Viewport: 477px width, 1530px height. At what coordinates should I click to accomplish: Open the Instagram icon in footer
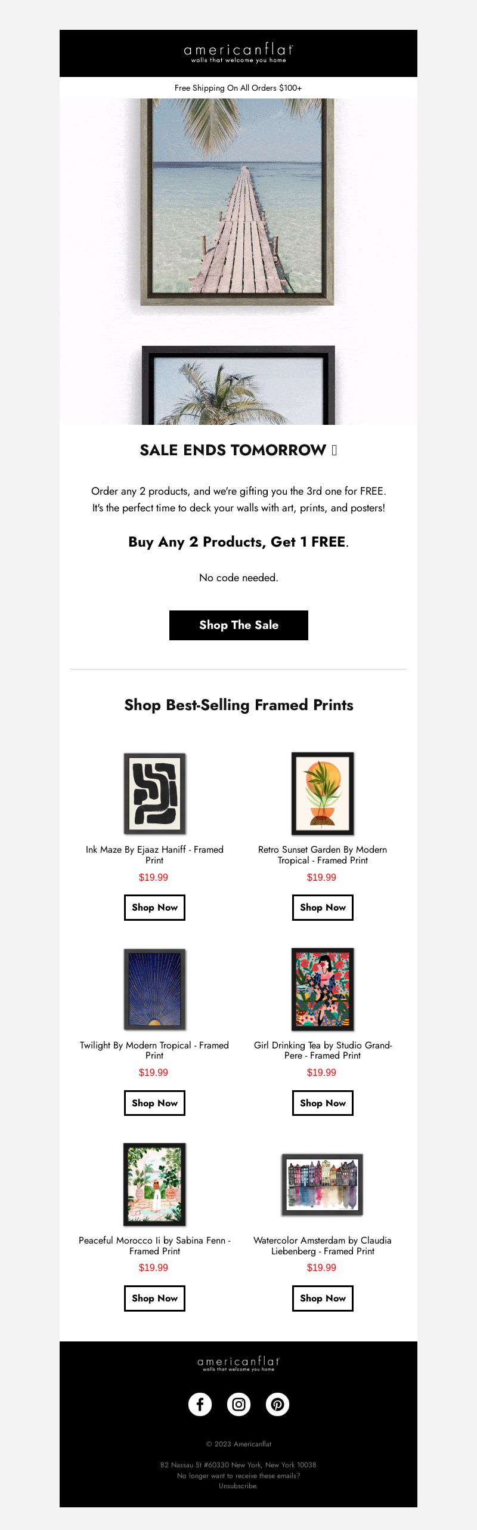[238, 1404]
